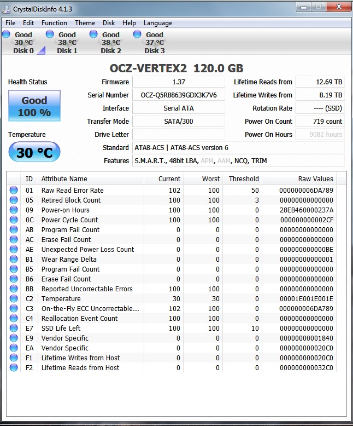This screenshot has width=353, height=426.
Task: Click status orb for Reported Uncorrectable Errors
Action: tap(14, 289)
